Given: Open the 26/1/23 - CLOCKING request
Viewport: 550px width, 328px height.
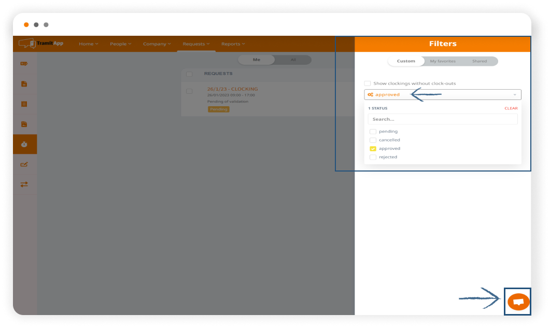Looking at the screenshot, I should 232,89.
